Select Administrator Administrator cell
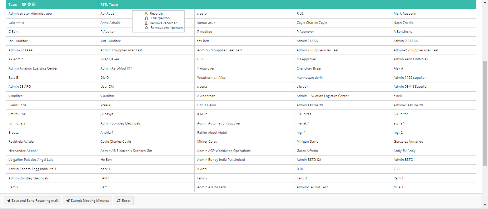488x209 pixels. coord(52,14)
